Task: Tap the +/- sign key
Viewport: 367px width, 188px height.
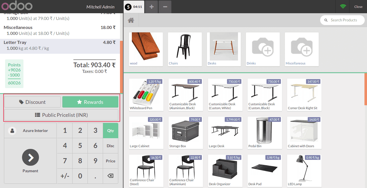Action: (65, 176)
